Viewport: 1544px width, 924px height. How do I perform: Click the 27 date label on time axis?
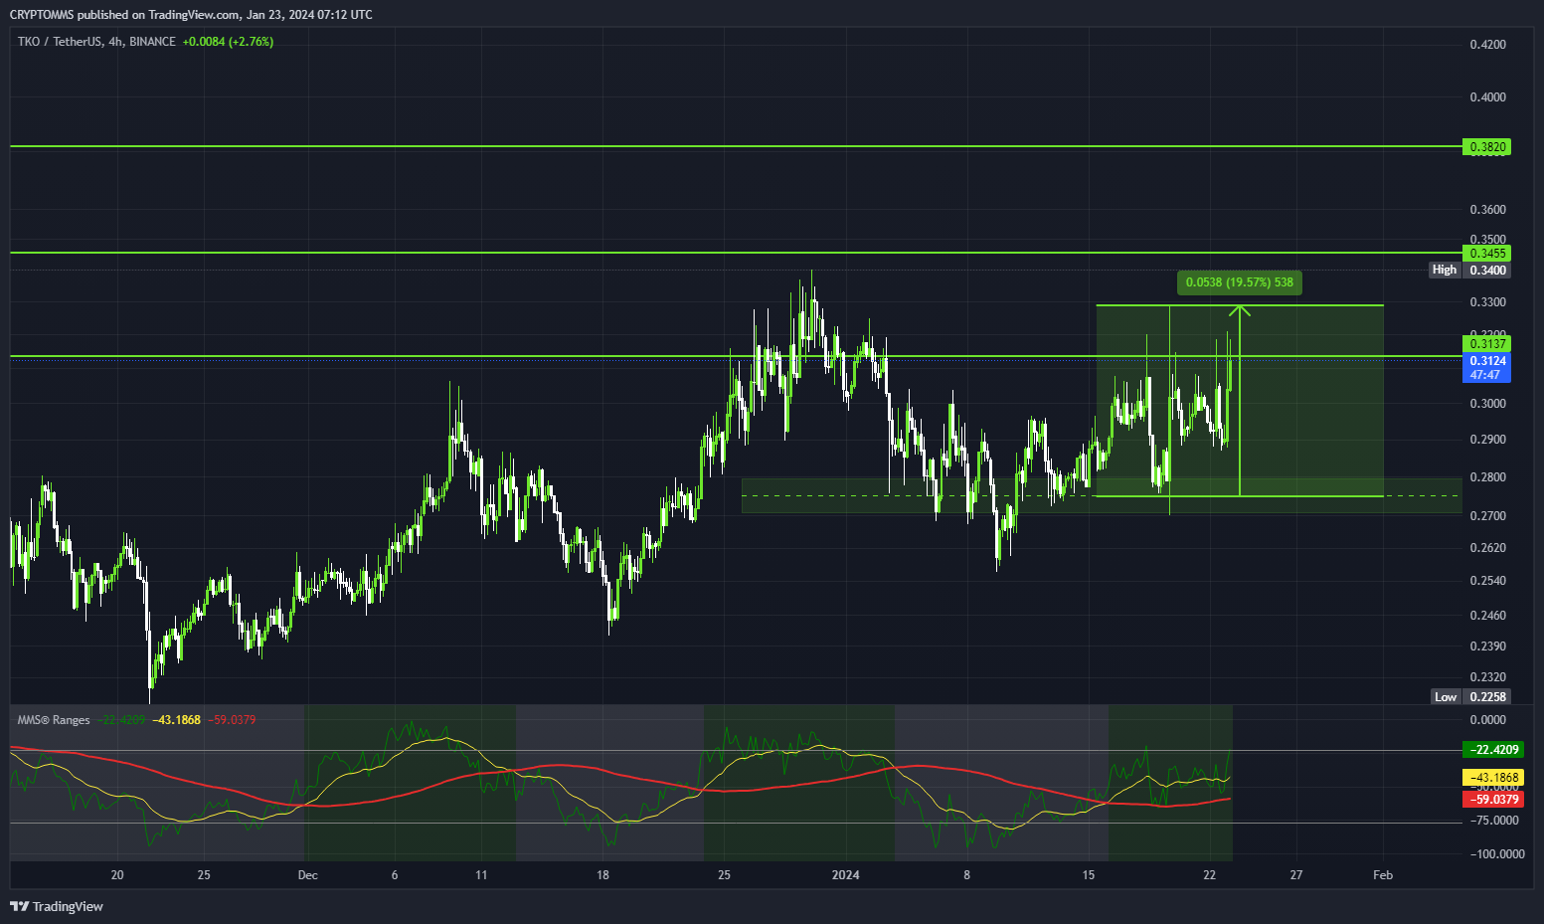pos(1296,875)
